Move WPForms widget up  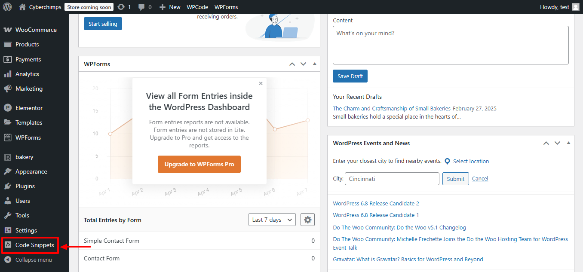(x=292, y=64)
